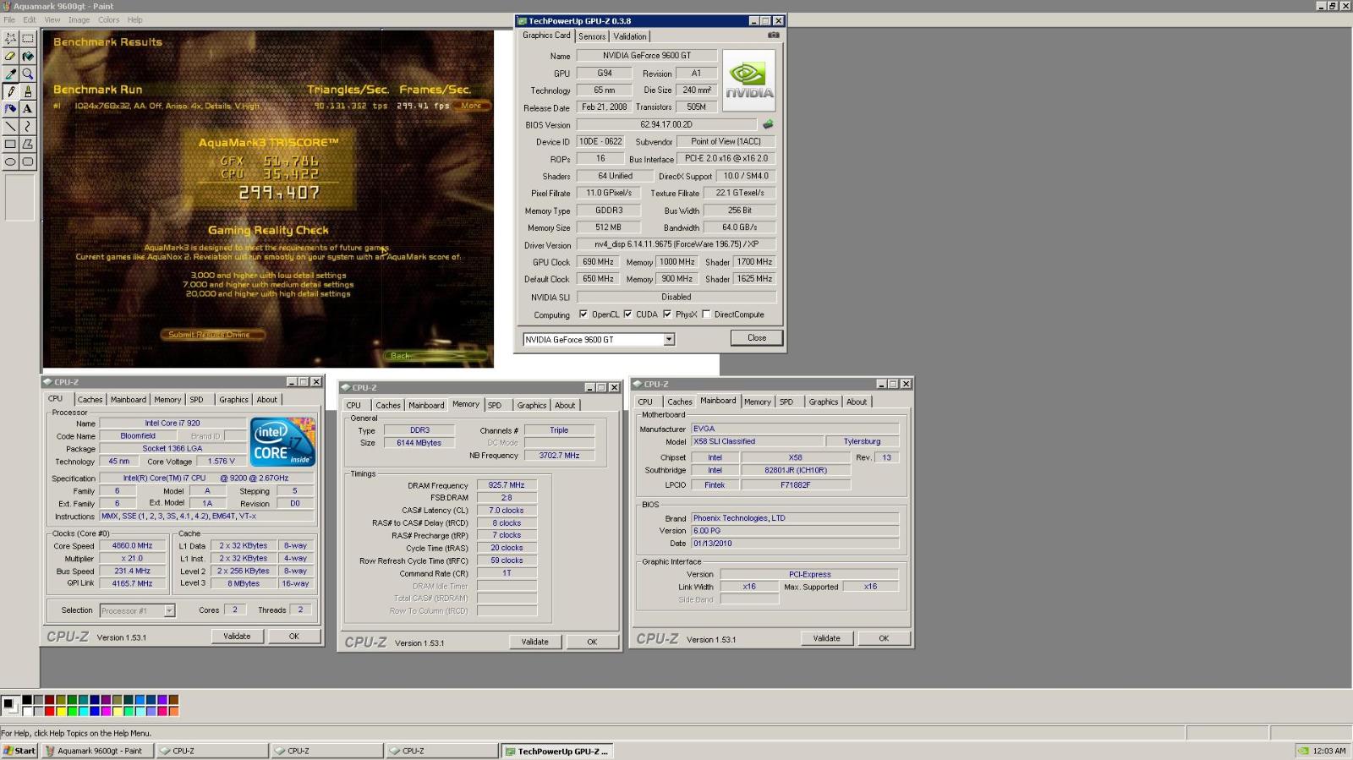
Task: Pick the bright red color swatch
Action: coord(49,711)
